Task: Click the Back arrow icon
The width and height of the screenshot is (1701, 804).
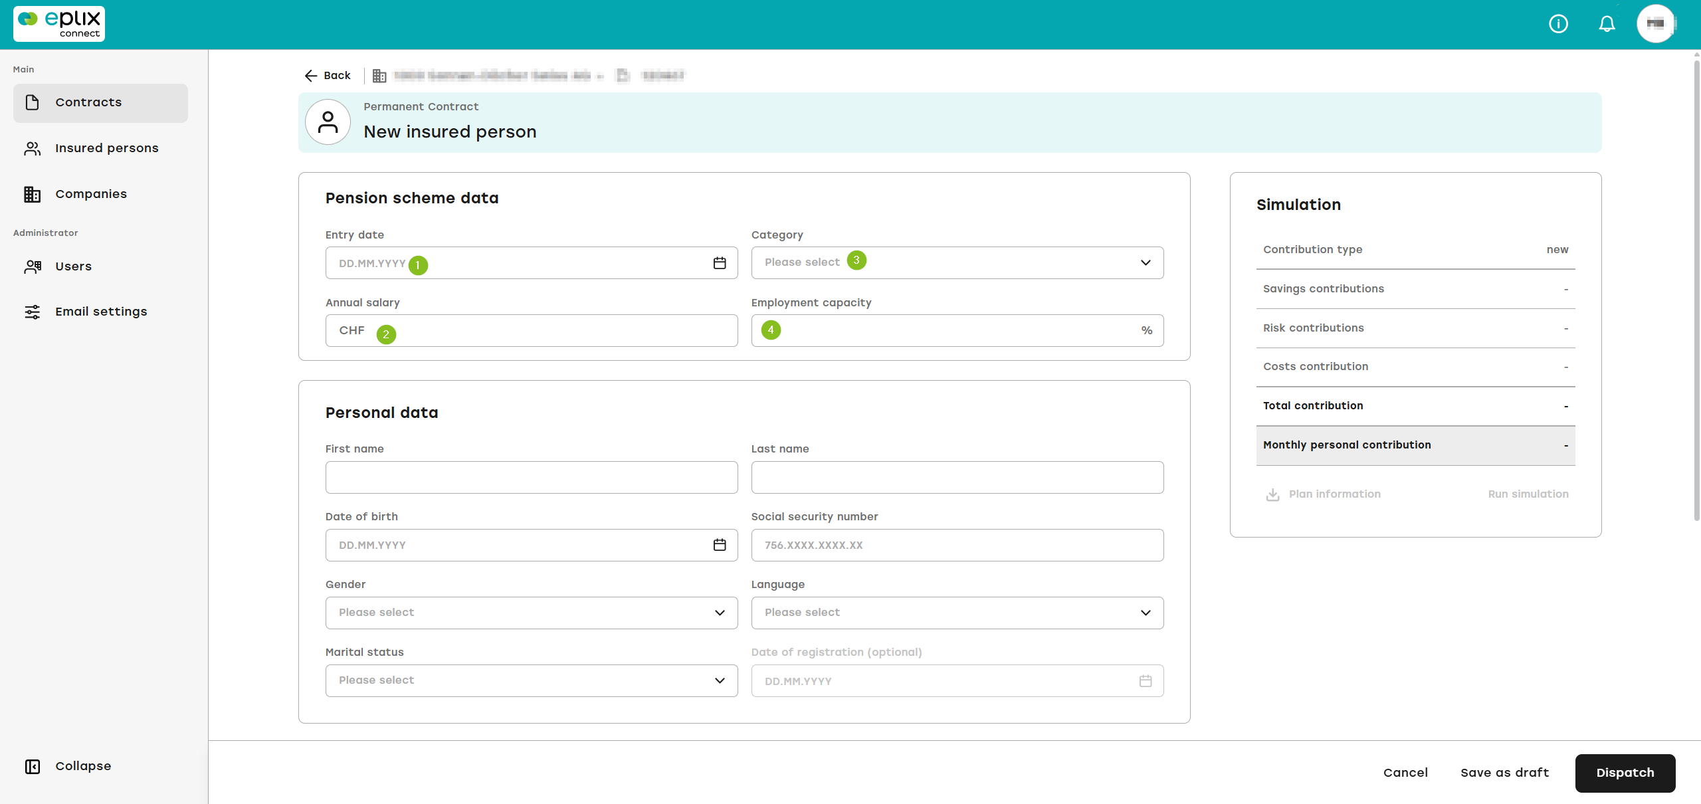Action: coord(310,76)
